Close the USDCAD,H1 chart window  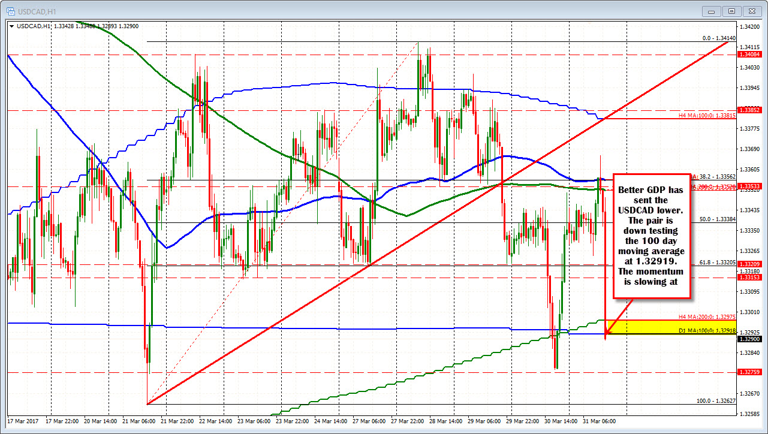pos(752,11)
